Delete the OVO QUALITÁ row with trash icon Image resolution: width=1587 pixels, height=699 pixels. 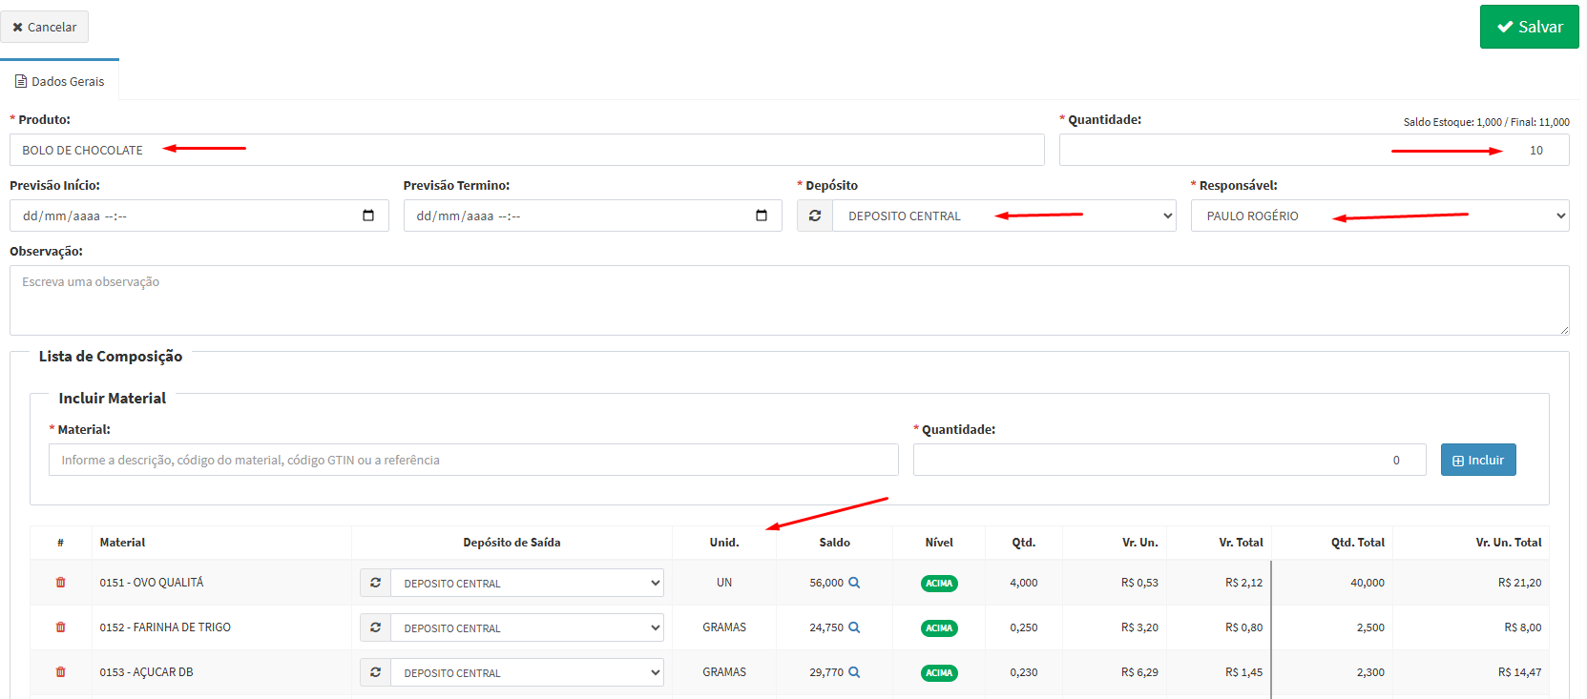[x=61, y=583]
